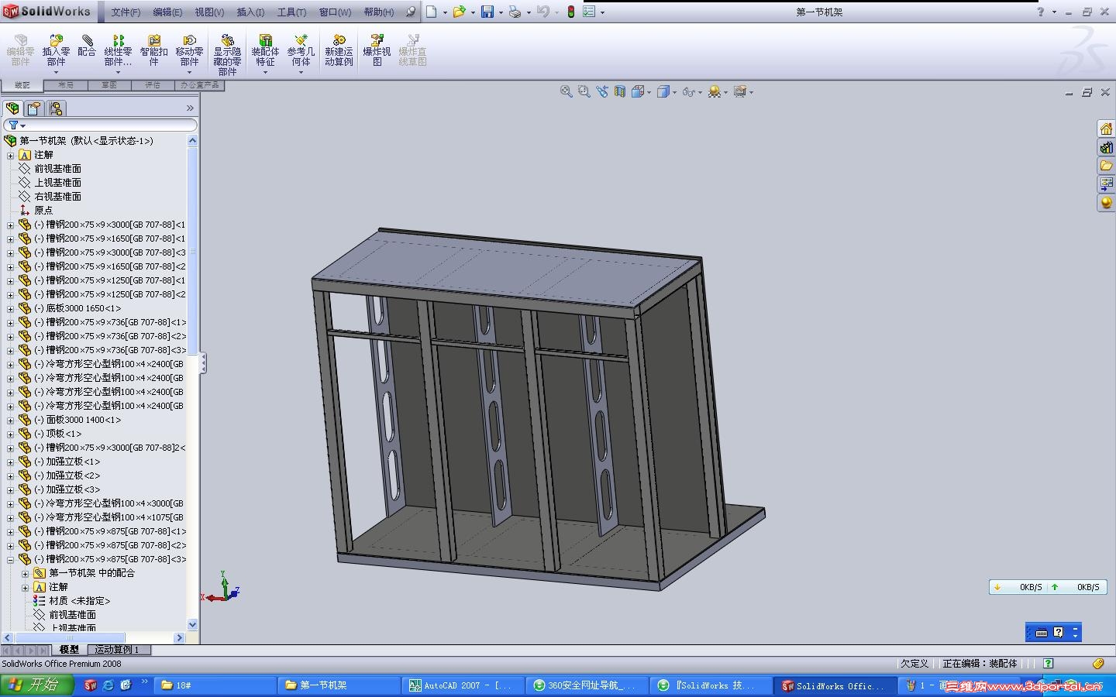Screen dimensions: 1116x697
Task: Open the 文件(F) menu
Action: (x=126, y=12)
